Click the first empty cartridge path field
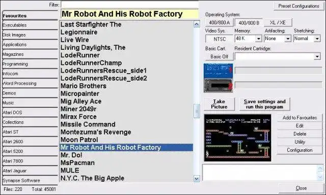Screen dimensions: 326x195 click(x=279, y=71)
